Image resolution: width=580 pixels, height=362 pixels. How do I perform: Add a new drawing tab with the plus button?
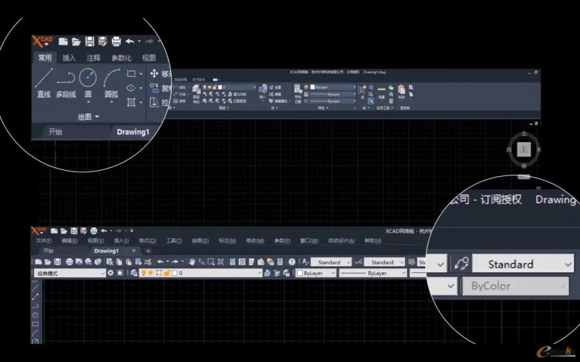pyautogui.click(x=148, y=251)
